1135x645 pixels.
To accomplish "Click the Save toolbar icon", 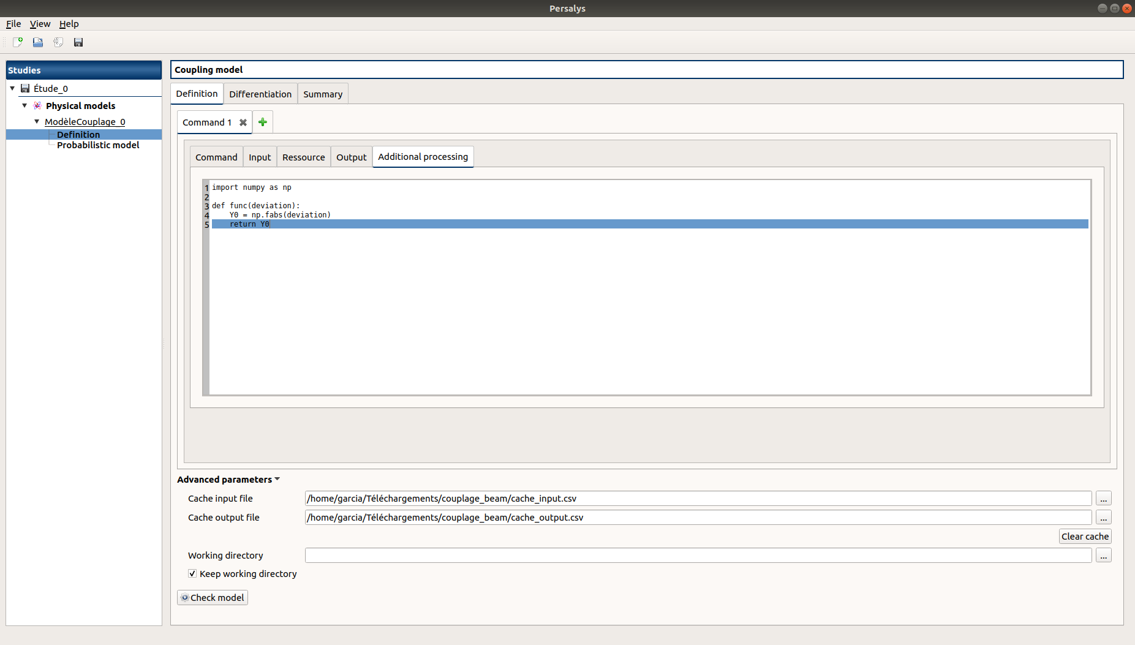I will pos(78,42).
